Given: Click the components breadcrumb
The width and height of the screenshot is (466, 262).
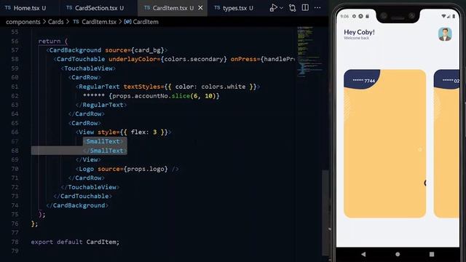Looking at the screenshot, I should 23,22.
